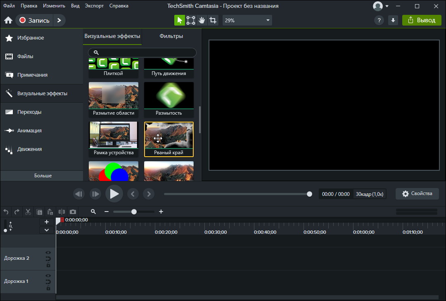Open the Вид menu
The width and height of the screenshot is (446, 301).
(75, 6)
